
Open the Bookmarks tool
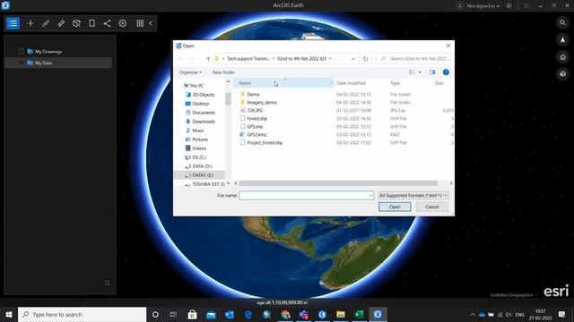point(91,23)
